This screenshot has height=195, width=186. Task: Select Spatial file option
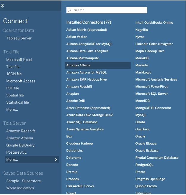[x=15, y=95]
